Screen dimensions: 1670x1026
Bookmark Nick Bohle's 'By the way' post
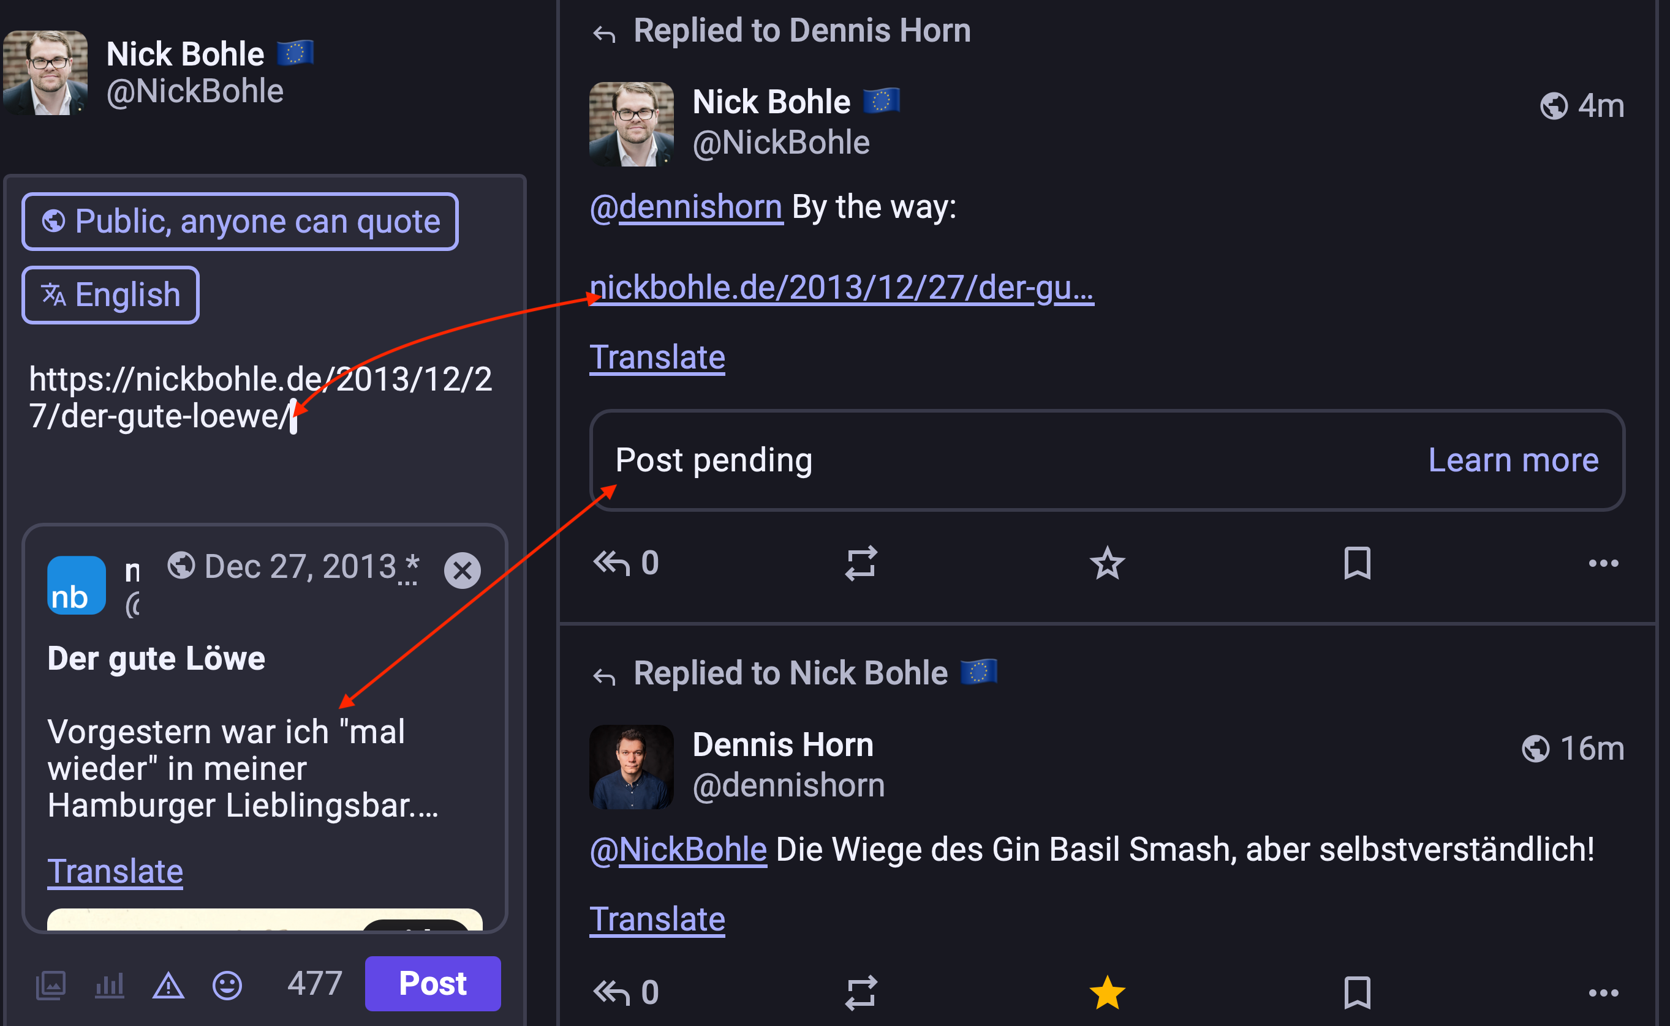point(1357,563)
